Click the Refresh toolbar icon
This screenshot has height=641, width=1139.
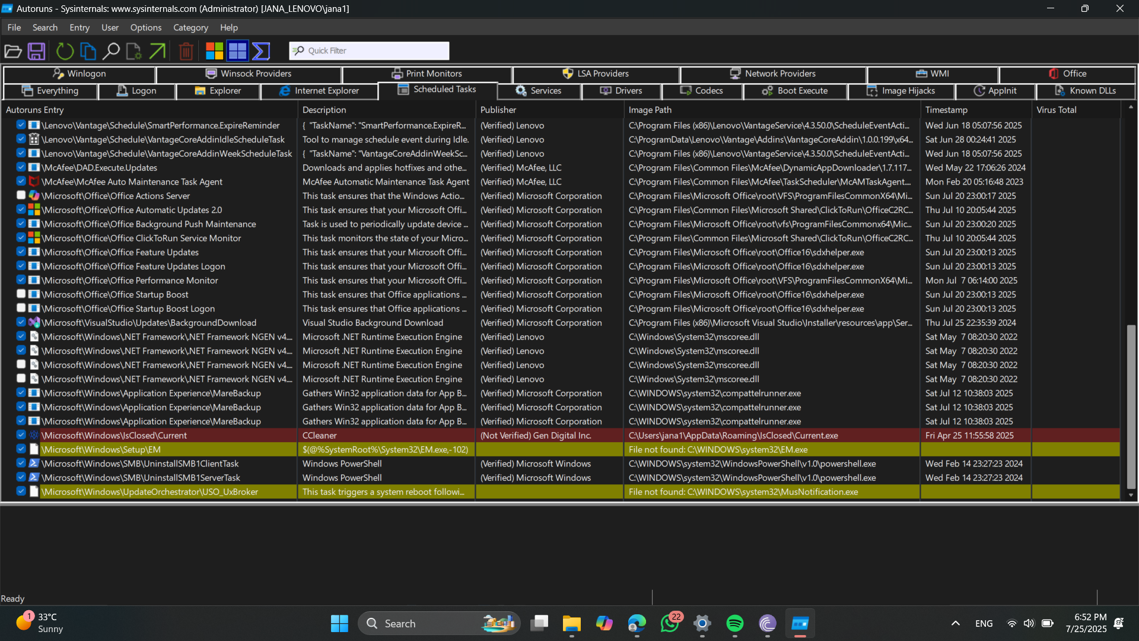[x=65, y=51]
